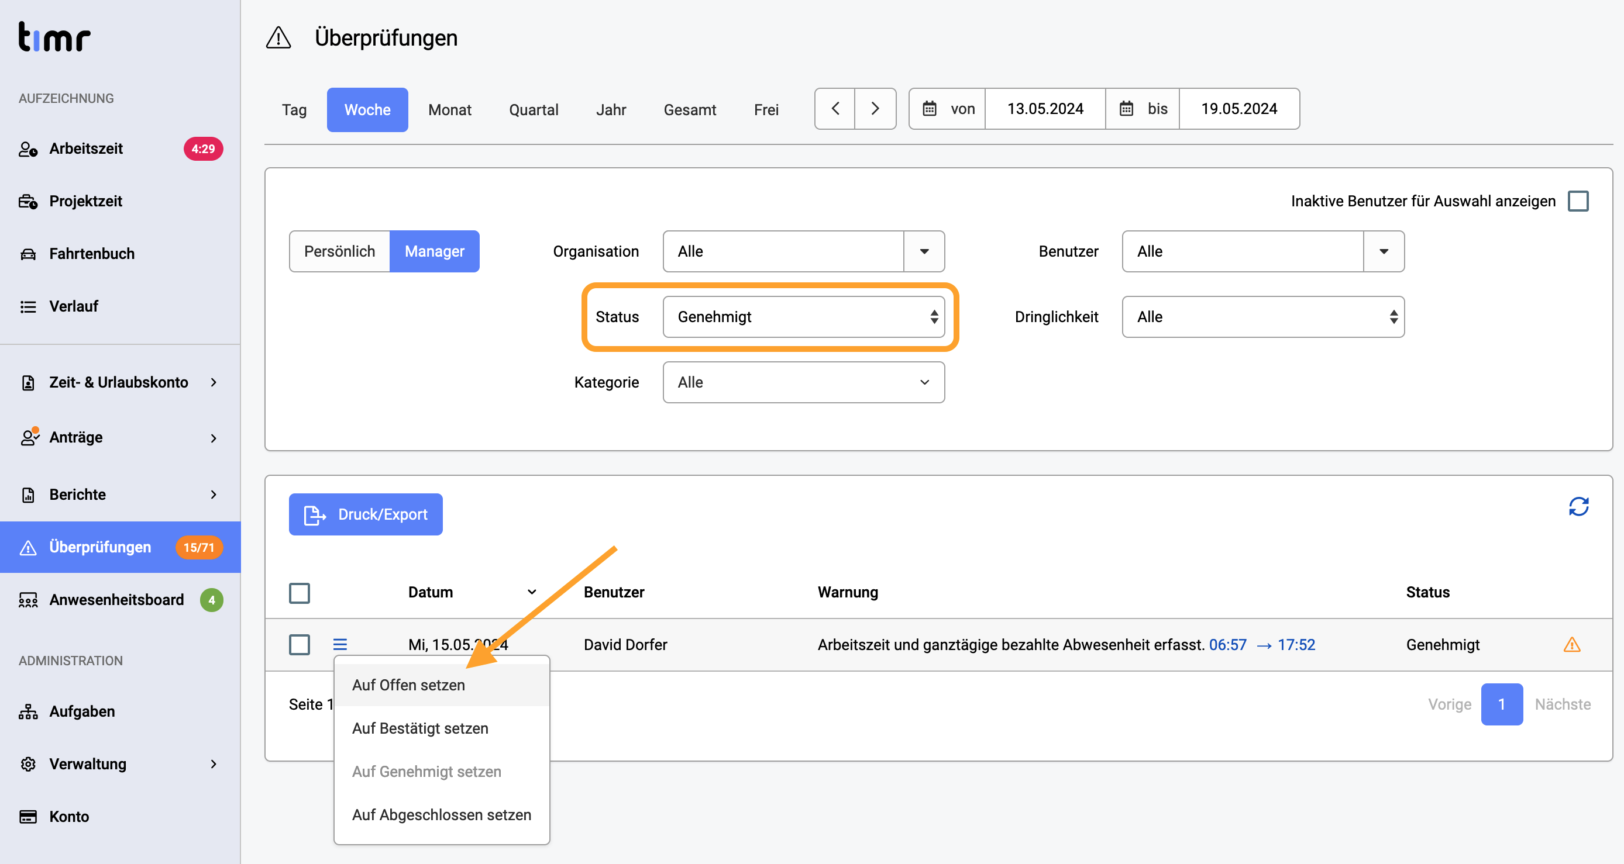Click the Verwaltung gear icon
The image size is (1624, 864).
[x=28, y=763]
